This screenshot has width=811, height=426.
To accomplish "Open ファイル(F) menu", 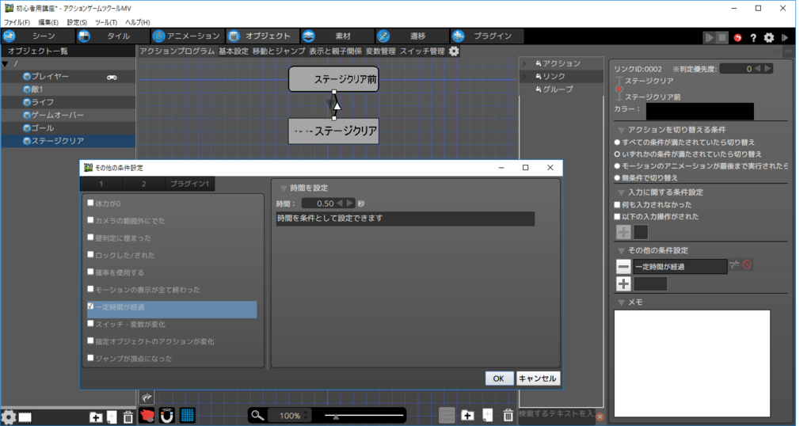I will click(17, 22).
